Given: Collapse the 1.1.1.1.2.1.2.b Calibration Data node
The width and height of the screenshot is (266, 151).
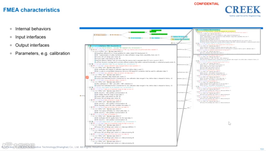Looking at the screenshot, I should click(x=88, y=64).
